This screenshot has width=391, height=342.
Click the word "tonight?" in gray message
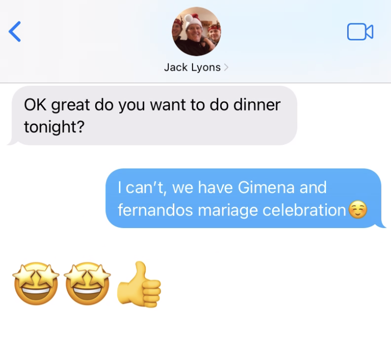54,127
